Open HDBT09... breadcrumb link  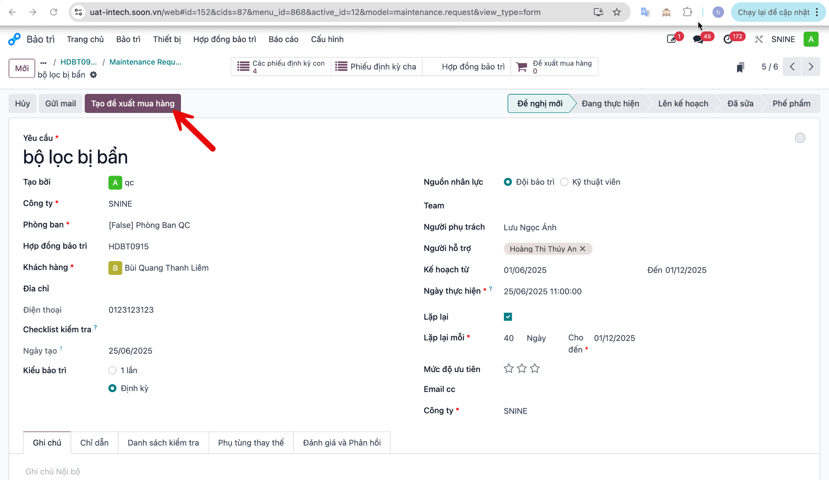pyautogui.click(x=79, y=62)
